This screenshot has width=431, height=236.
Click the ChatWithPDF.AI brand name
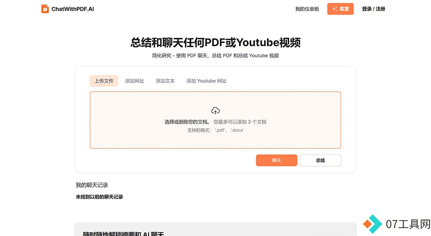pyautogui.click(x=73, y=9)
